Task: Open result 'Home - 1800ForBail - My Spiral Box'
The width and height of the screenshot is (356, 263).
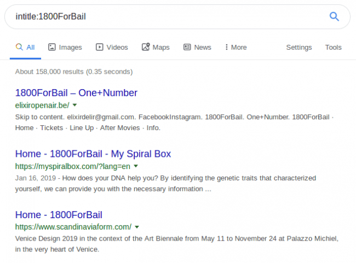Action: pyautogui.click(x=93, y=154)
